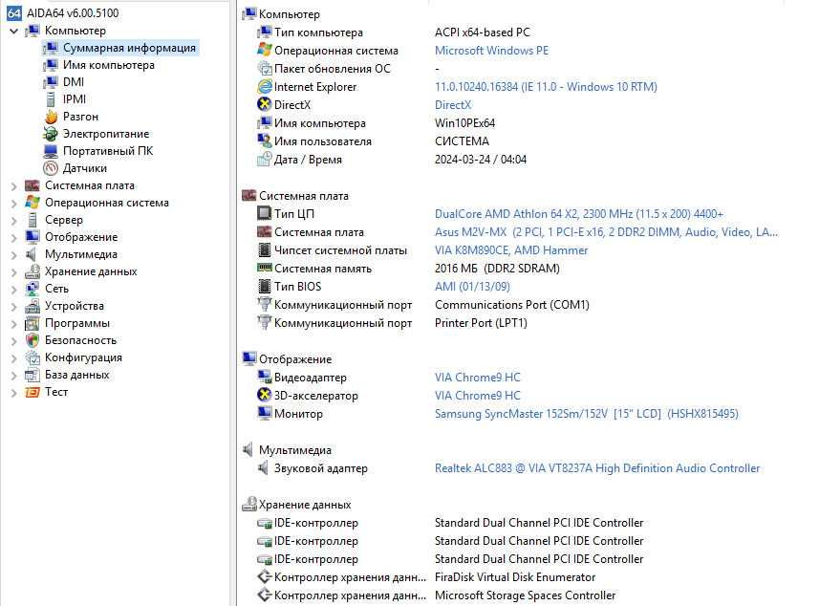Click the AMI (01/13/09) BIOS link
Screen dimensions: 819x606
[x=472, y=287]
